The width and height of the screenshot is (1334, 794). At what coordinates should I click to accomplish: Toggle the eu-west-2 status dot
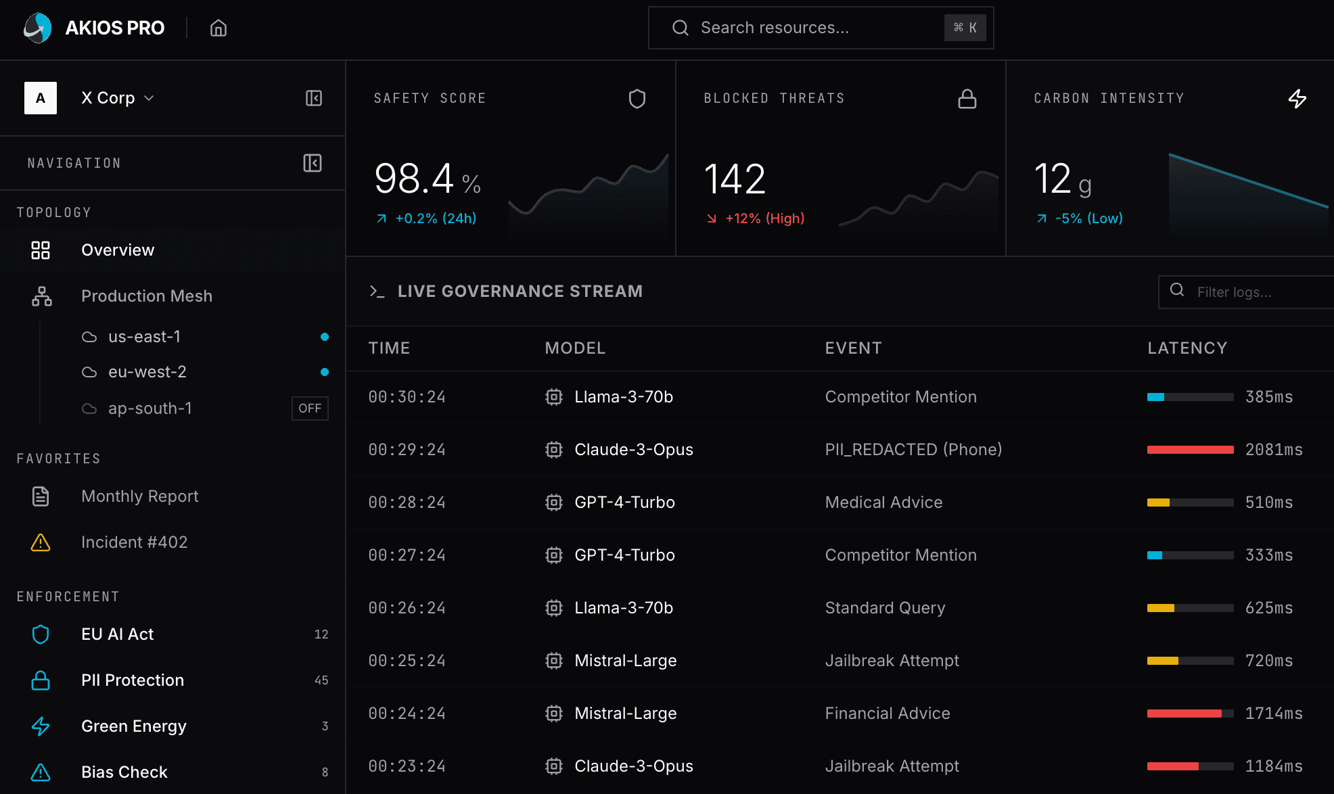click(325, 372)
